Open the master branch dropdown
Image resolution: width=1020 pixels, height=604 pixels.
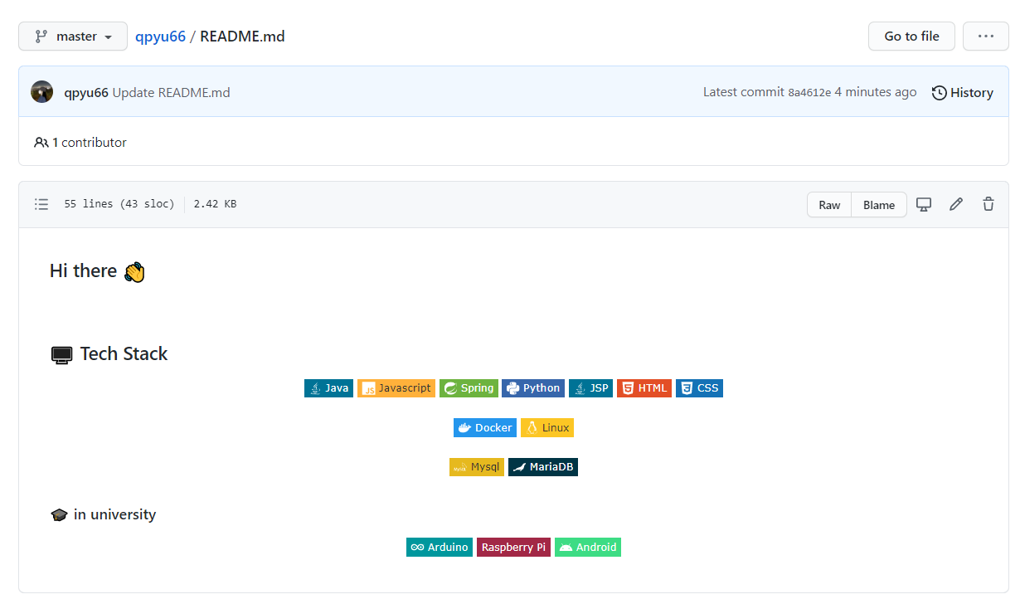(x=73, y=37)
